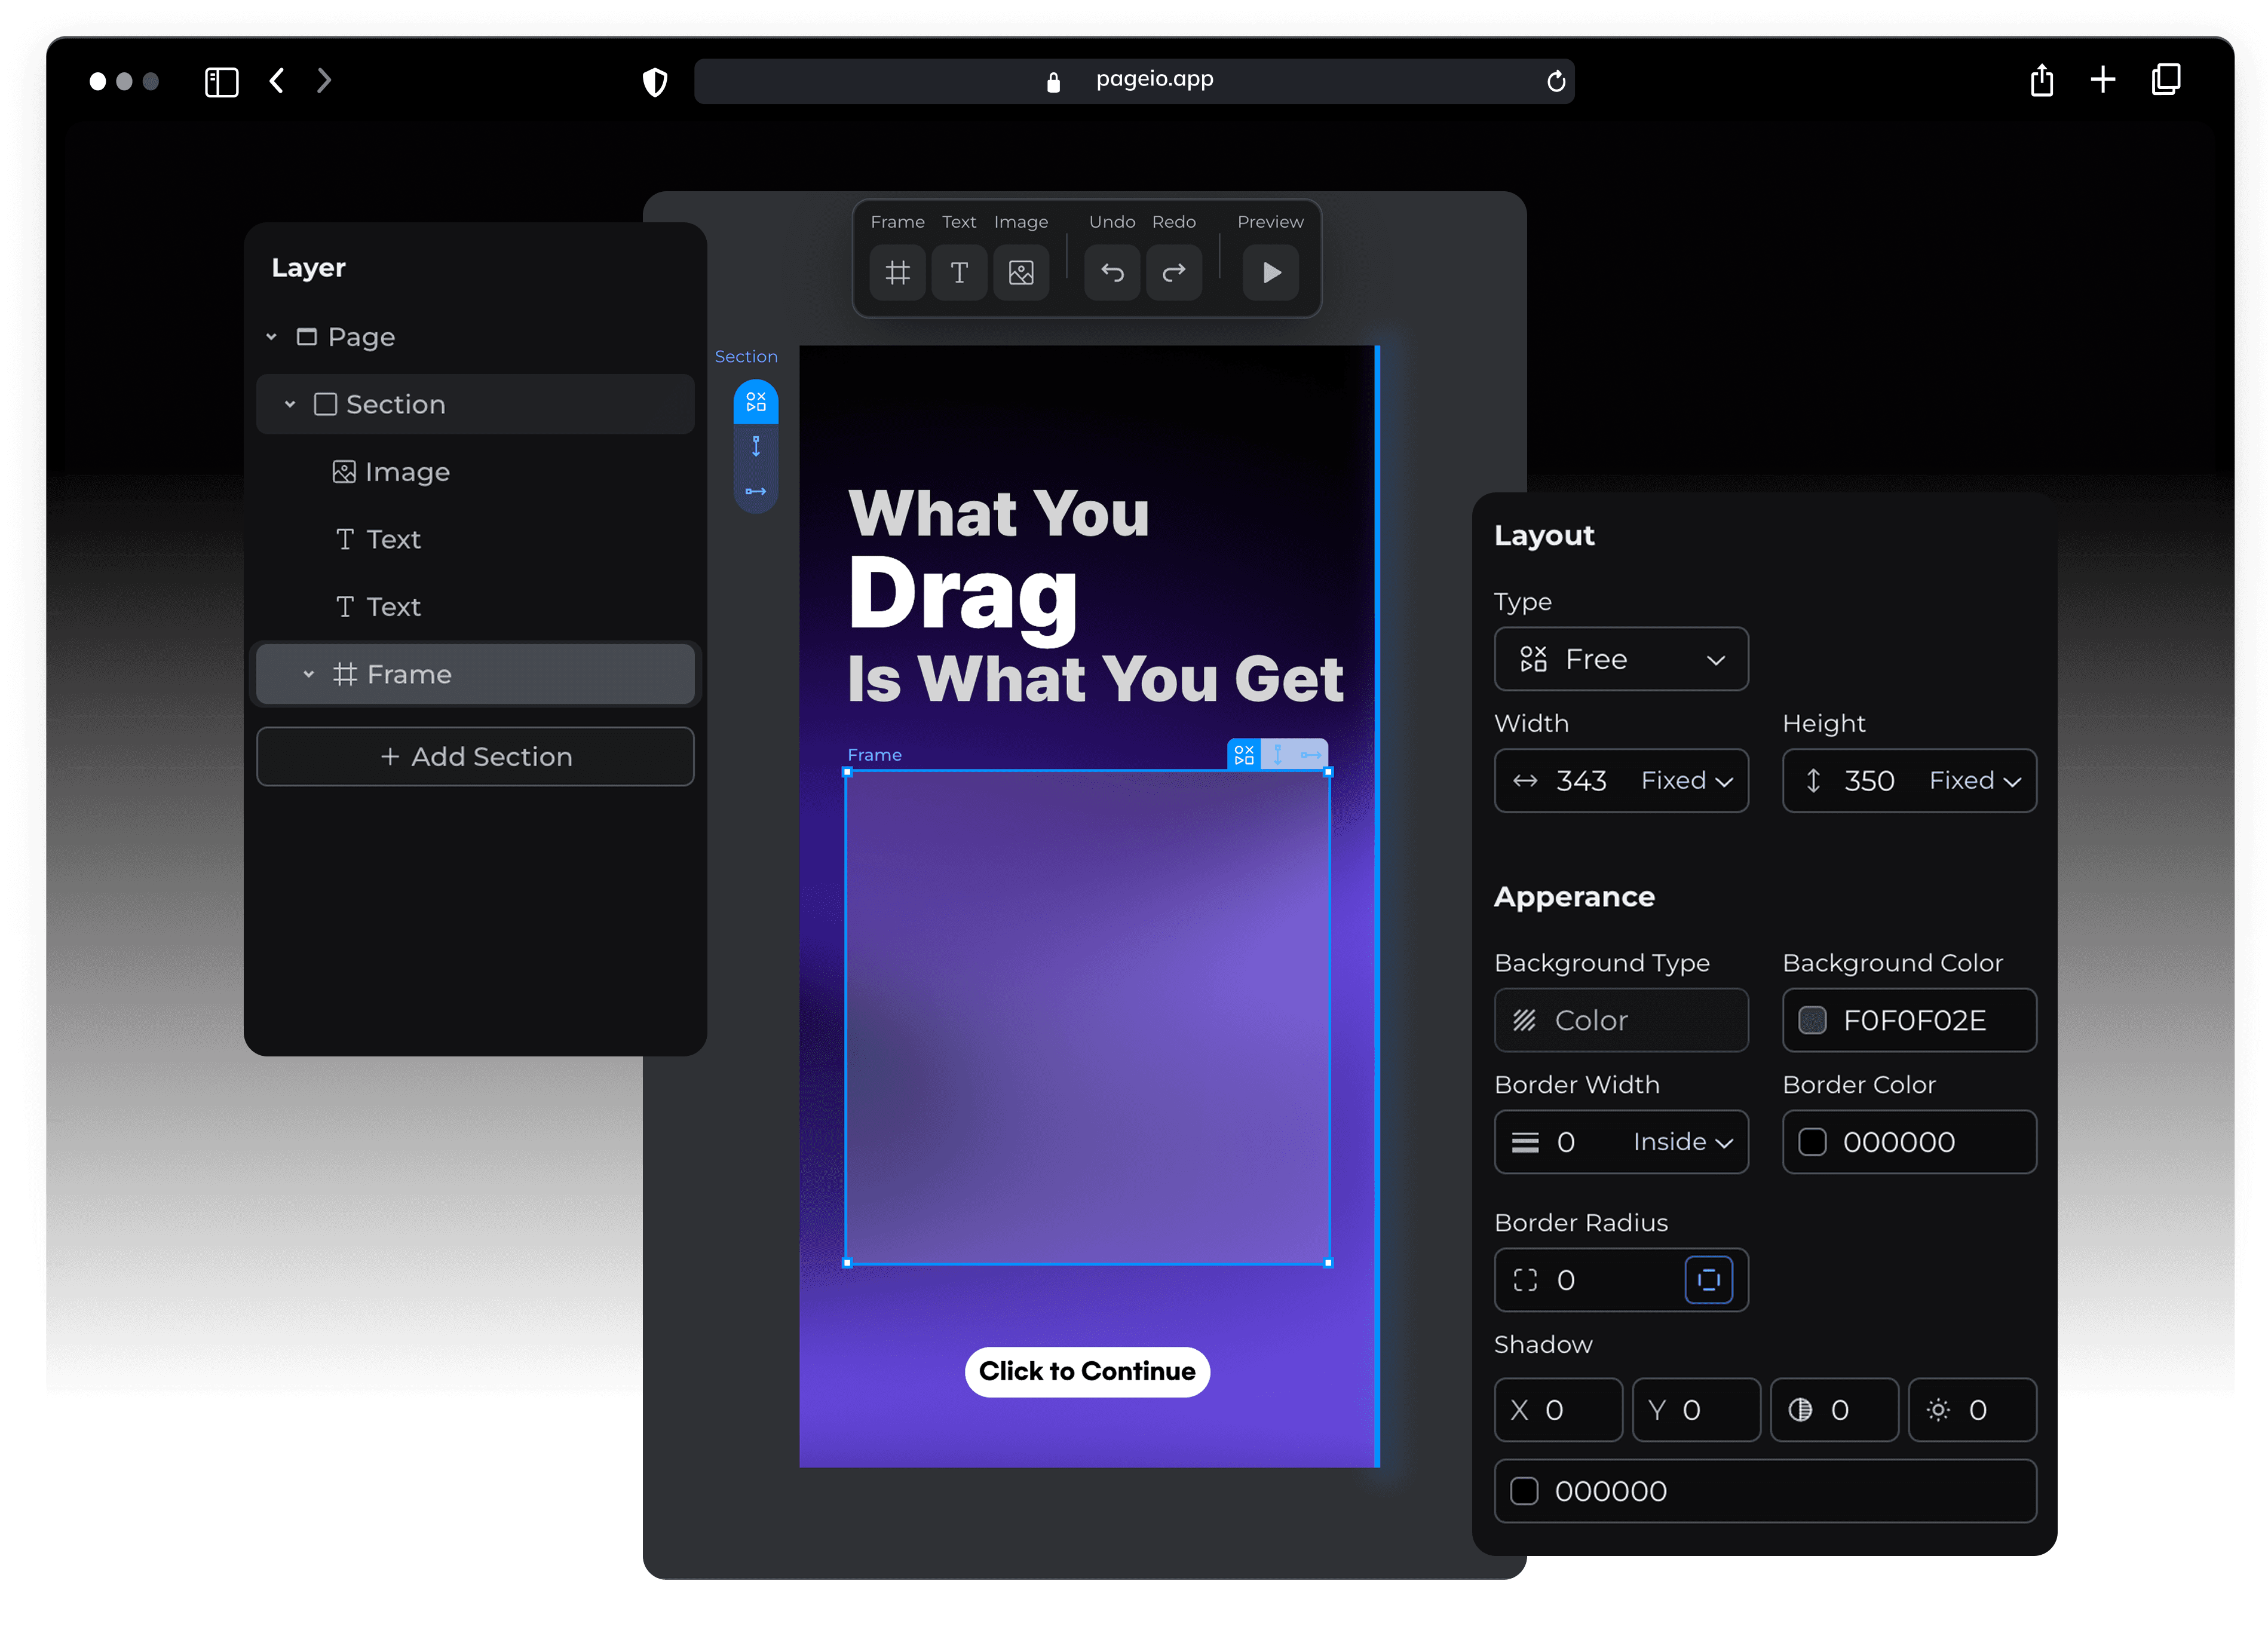Edit the Shadow Y offset field

[1696, 1410]
